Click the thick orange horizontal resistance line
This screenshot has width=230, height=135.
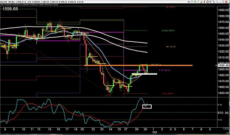[138, 65]
